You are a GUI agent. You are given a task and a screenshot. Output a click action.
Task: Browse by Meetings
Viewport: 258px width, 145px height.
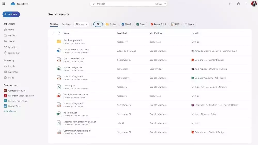pyautogui.click(x=11, y=72)
